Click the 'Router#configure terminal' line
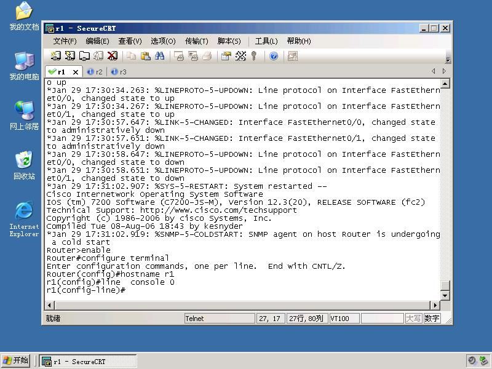This screenshot has width=492, height=369. (108, 258)
